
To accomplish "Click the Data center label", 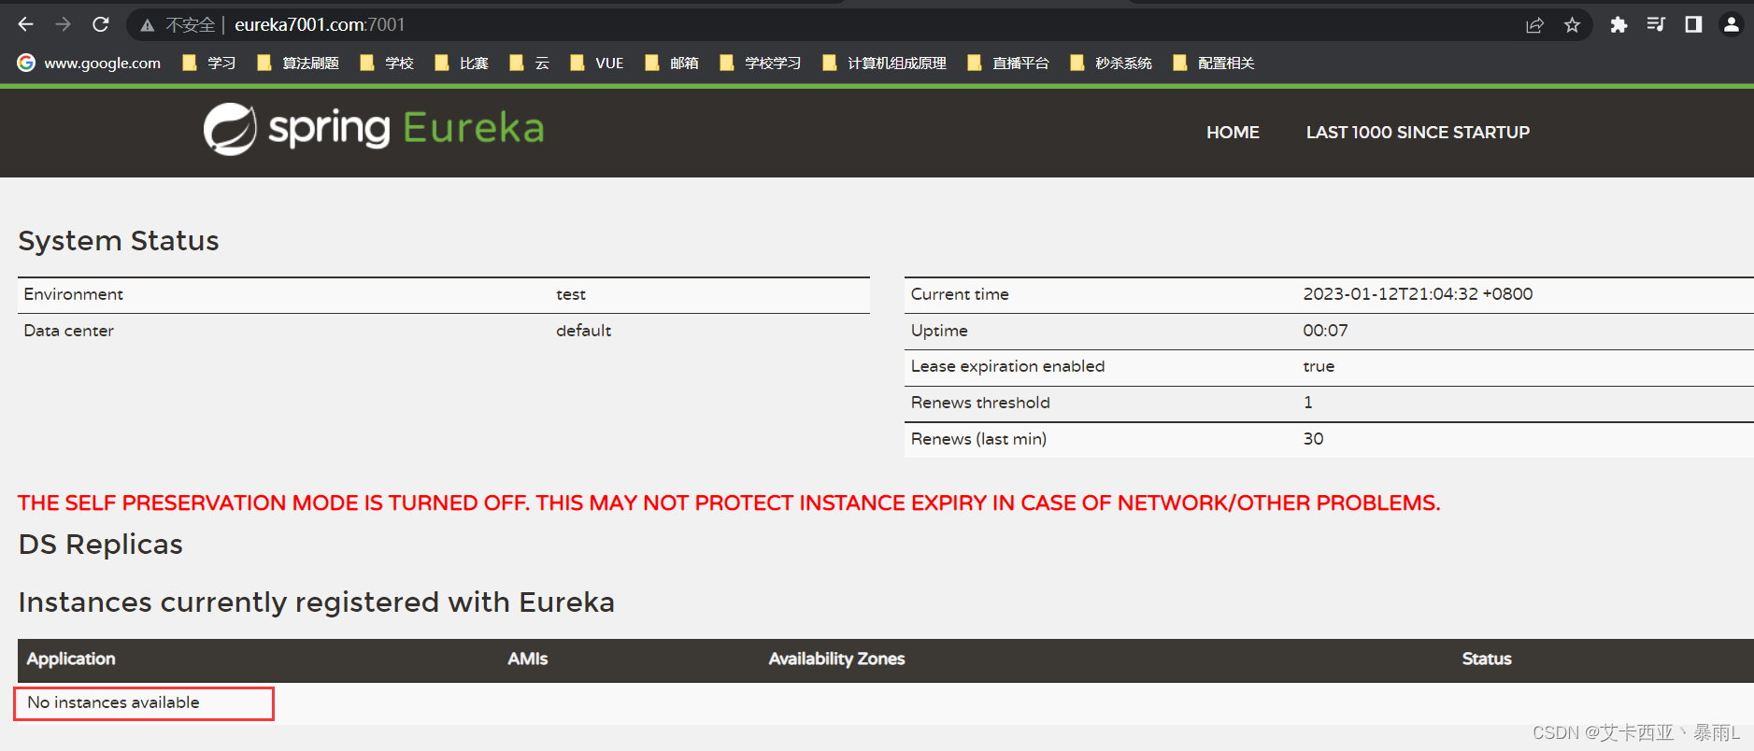I will [68, 331].
